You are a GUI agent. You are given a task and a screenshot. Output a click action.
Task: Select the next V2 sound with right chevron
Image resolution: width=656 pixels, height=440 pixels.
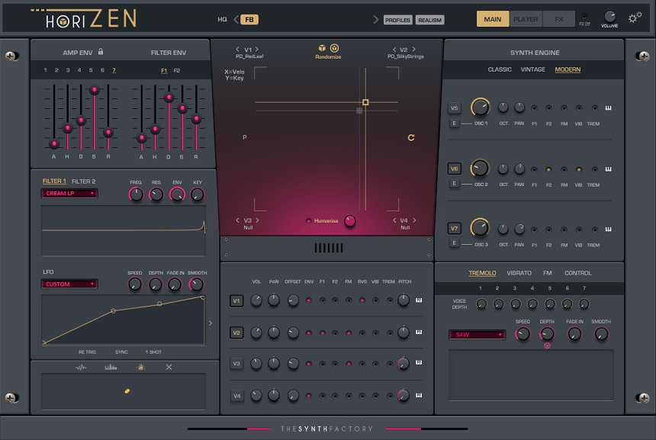pyautogui.click(x=413, y=49)
